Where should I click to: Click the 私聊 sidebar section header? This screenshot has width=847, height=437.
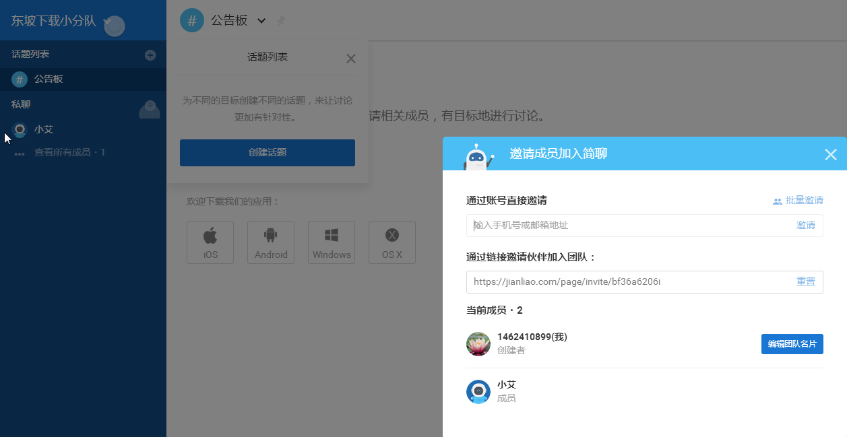[x=21, y=104]
